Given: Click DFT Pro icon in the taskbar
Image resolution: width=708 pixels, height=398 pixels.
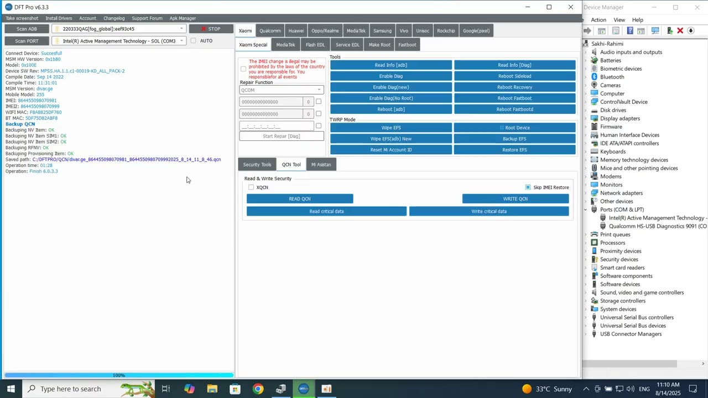Looking at the screenshot, I should coord(304,389).
